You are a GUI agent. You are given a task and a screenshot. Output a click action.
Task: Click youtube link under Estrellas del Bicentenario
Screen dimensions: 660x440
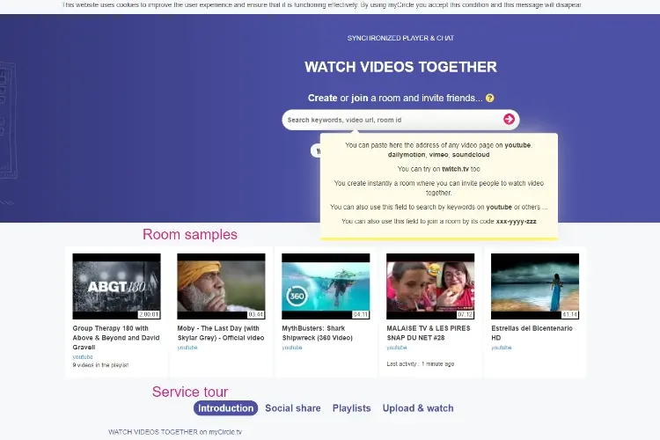tap(502, 348)
